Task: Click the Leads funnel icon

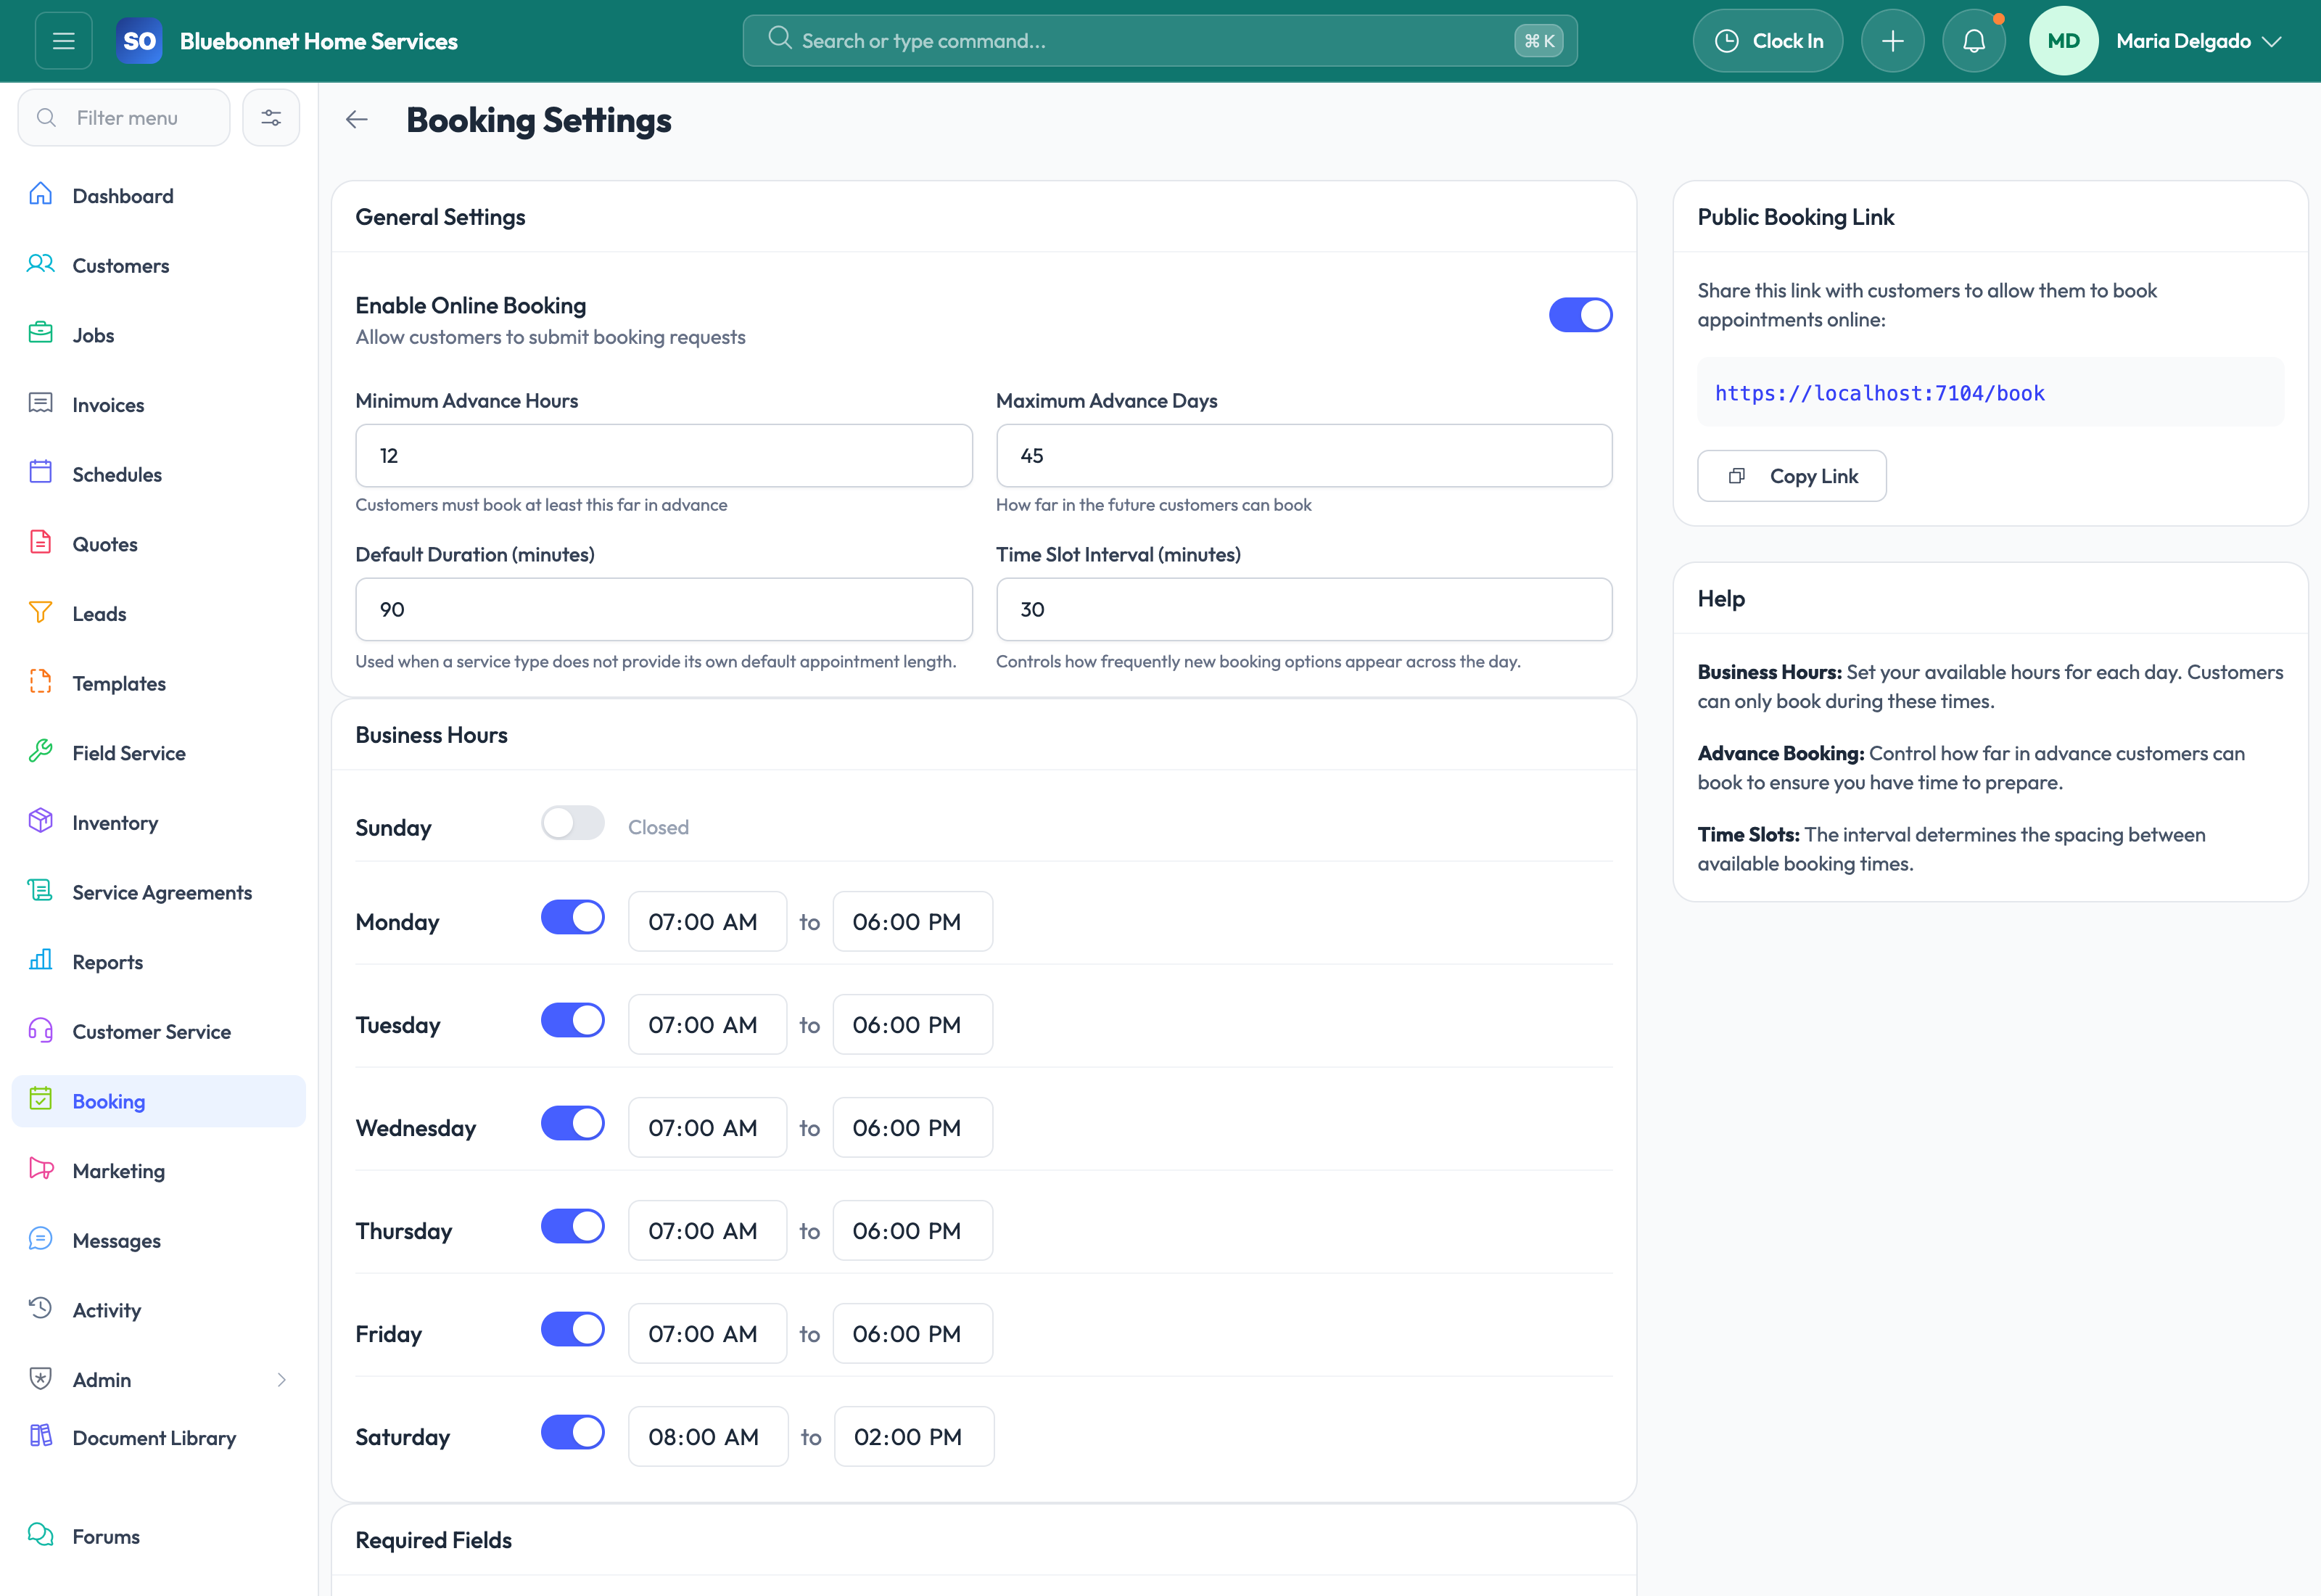Action: pyautogui.click(x=40, y=612)
